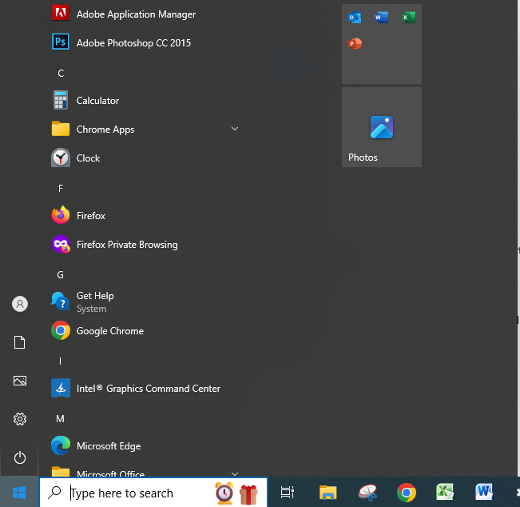Jump to letter I section header
Image resolution: width=520 pixels, height=507 pixels.
tap(60, 361)
